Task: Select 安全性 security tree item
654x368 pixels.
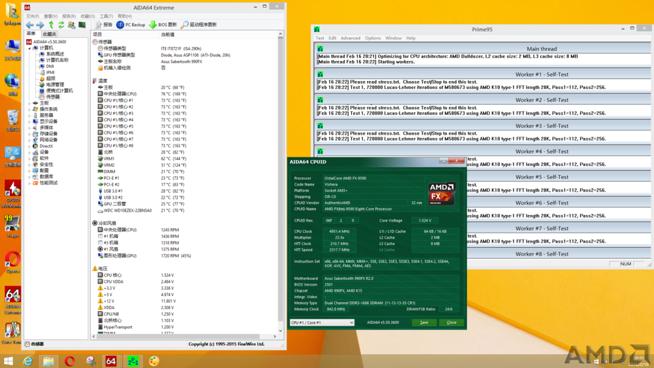Action: 46,164
